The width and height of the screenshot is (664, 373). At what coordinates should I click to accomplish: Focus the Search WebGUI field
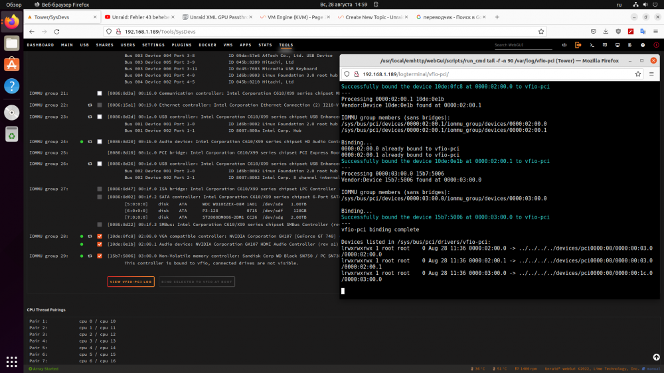(x=523, y=45)
